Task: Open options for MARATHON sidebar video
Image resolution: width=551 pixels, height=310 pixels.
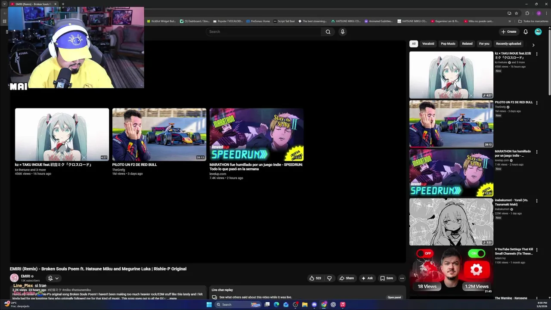Action: (537, 152)
